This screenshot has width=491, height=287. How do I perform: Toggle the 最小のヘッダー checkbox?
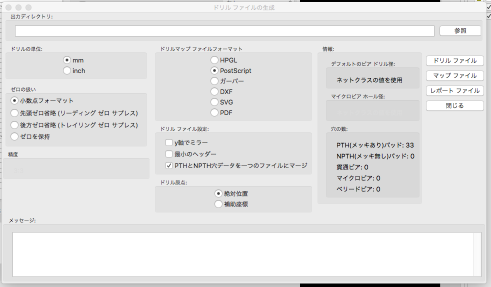click(169, 154)
